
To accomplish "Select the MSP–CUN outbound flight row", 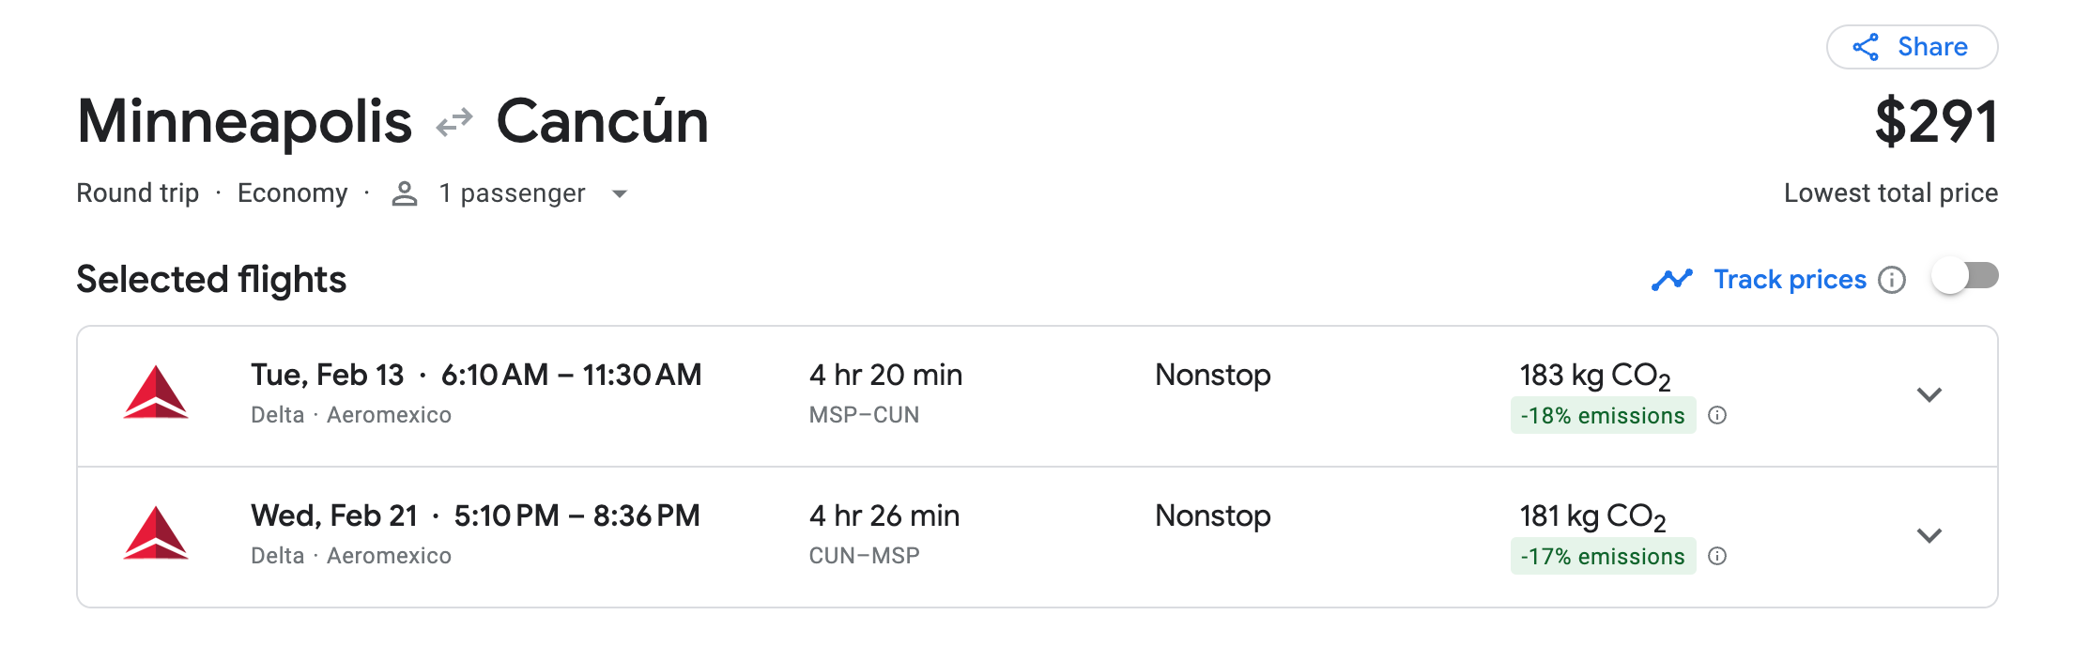I will [1033, 395].
